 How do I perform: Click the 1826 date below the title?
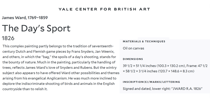coord(8,38)
